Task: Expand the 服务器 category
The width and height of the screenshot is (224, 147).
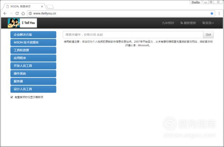Action: pos(33,81)
